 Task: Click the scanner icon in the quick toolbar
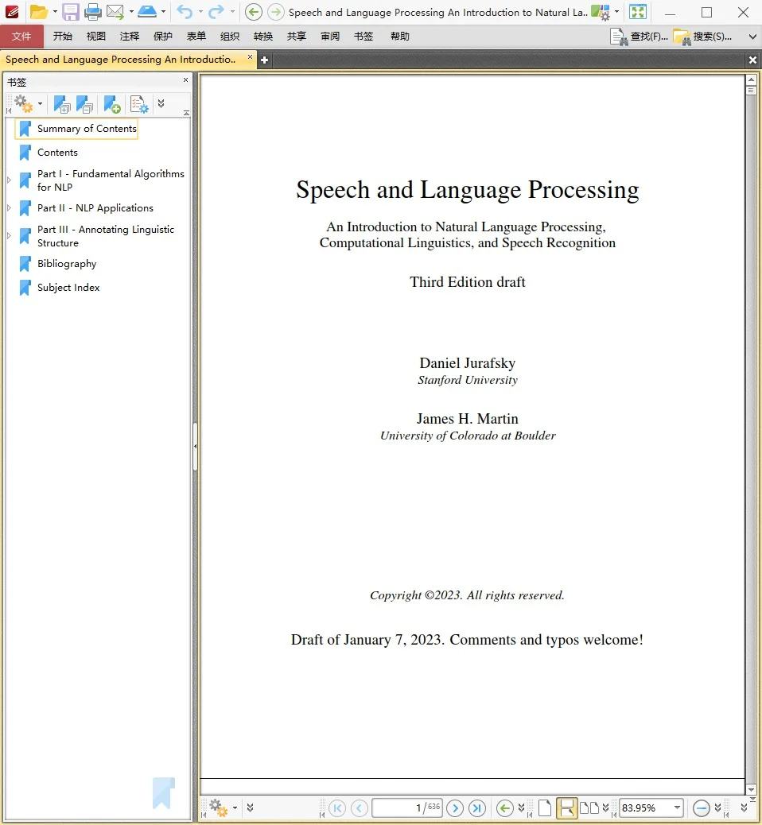pyautogui.click(x=147, y=12)
